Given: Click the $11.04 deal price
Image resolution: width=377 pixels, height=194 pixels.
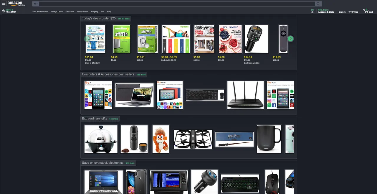Looking at the screenshot, I should 89,57.
